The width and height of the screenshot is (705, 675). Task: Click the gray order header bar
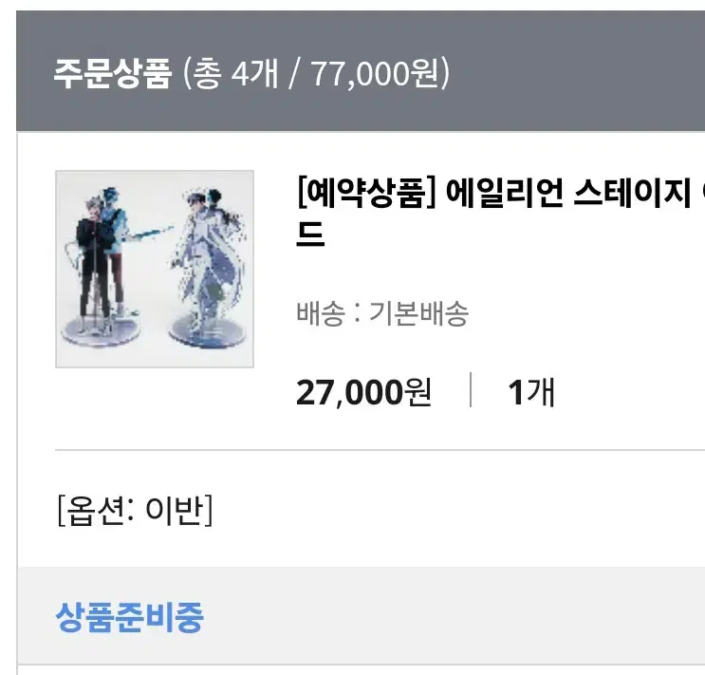[361, 71]
